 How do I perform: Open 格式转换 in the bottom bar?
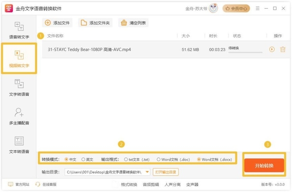(129, 185)
